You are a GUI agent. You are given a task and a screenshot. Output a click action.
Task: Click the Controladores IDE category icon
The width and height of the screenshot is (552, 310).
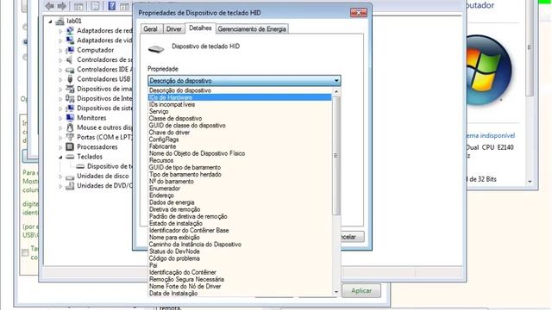(x=70, y=70)
